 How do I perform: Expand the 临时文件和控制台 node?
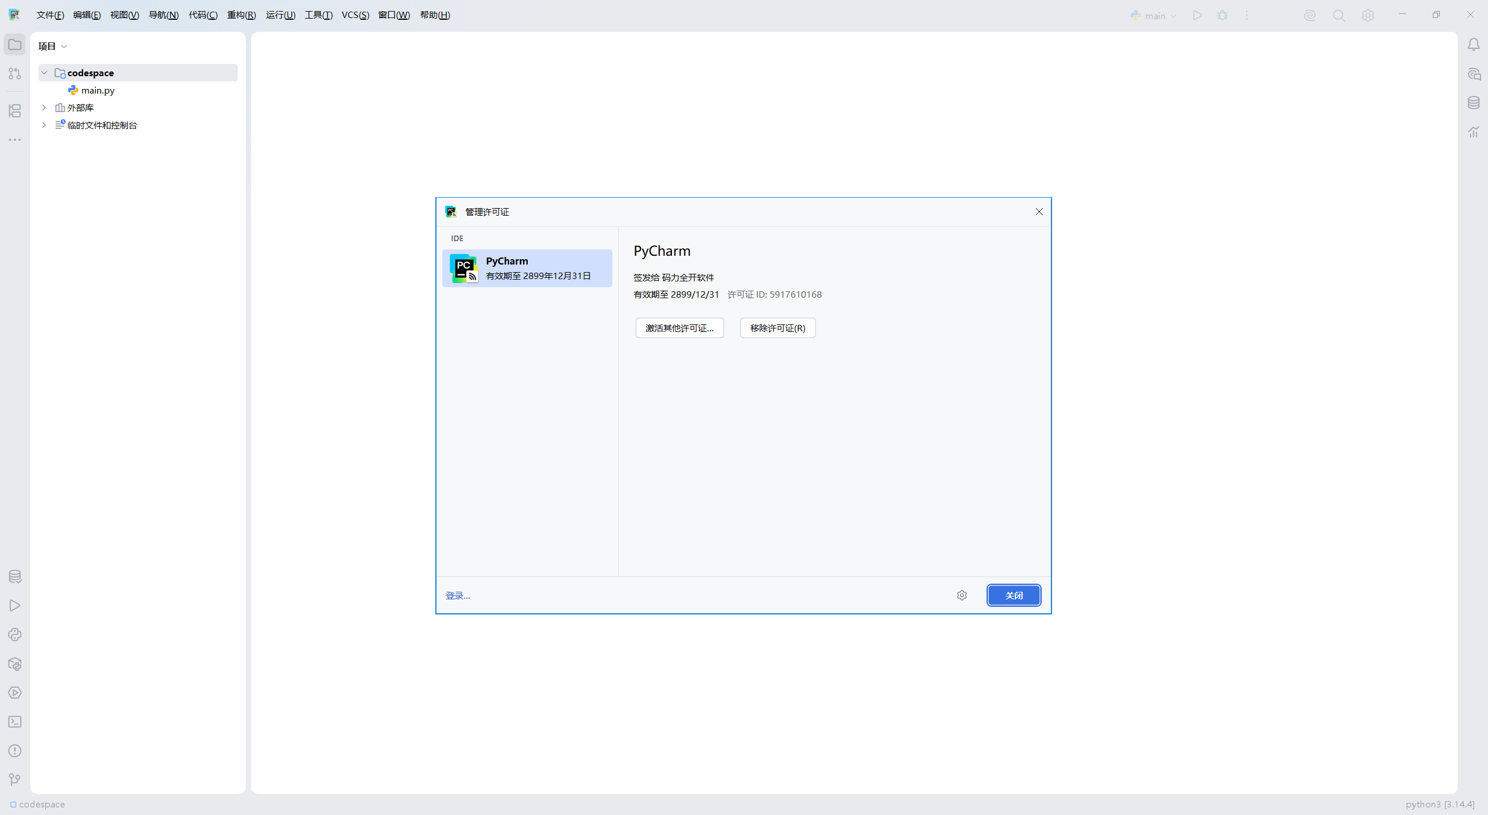(44, 125)
